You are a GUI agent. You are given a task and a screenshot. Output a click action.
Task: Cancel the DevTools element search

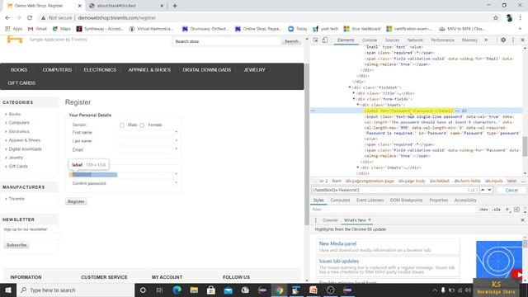point(511,190)
